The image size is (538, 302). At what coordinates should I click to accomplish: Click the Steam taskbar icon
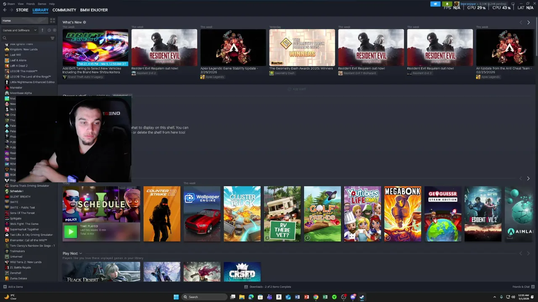(362, 297)
